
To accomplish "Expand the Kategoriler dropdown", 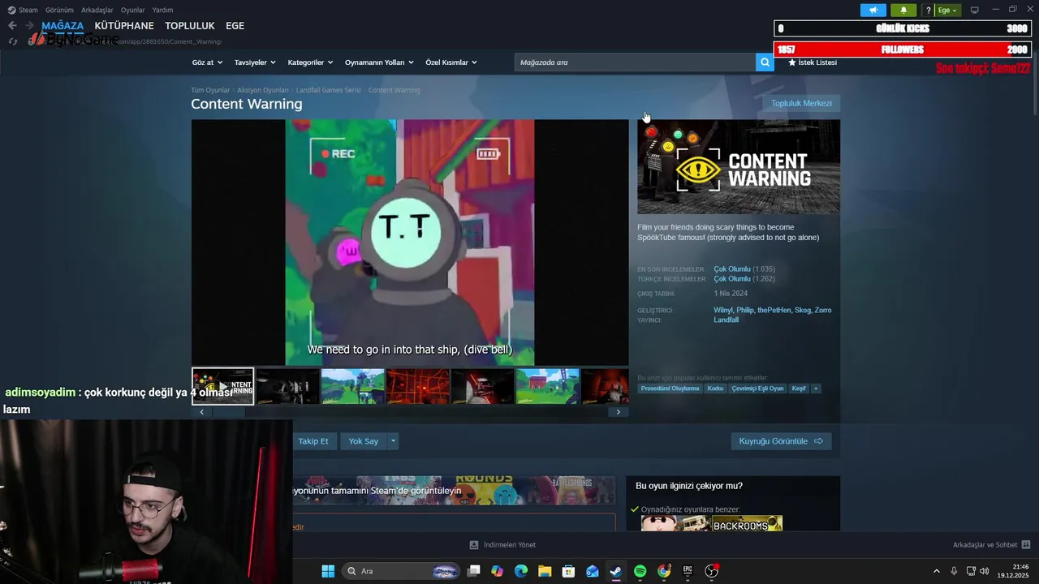I will 310,62.
